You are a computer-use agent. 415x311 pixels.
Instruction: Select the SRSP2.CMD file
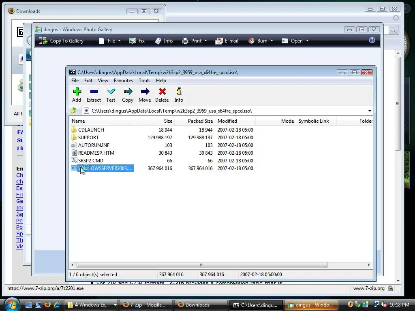point(90,160)
